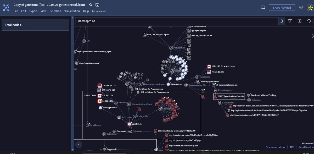Open the Export menu

pyautogui.click(x=33, y=11)
